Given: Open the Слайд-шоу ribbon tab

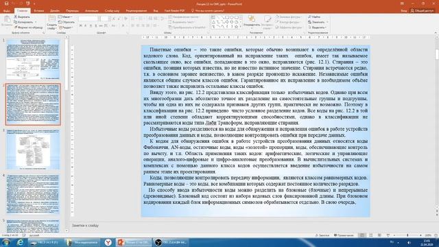Looking at the screenshot, I should click(112, 11).
